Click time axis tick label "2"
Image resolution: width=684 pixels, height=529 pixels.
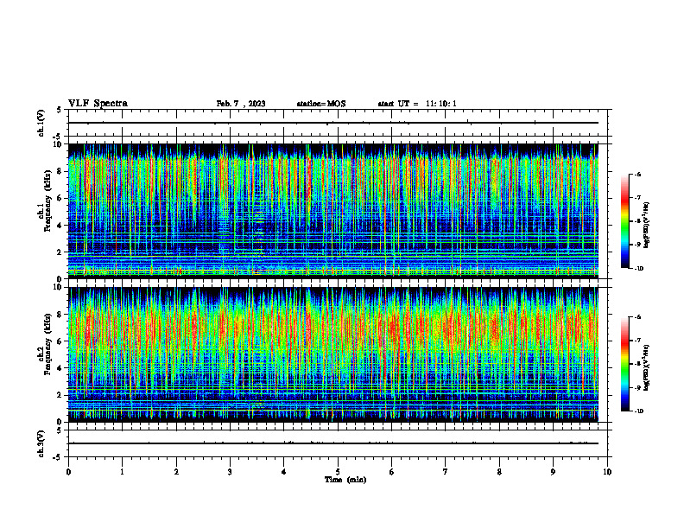click(176, 472)
